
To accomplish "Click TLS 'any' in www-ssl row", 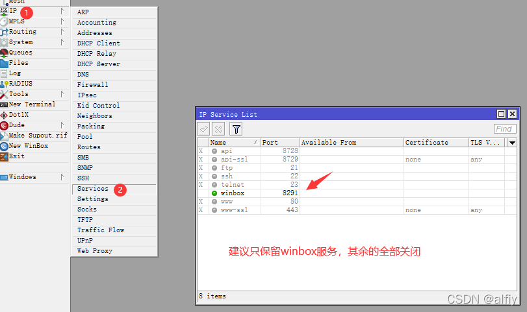I will click(476, 210).
